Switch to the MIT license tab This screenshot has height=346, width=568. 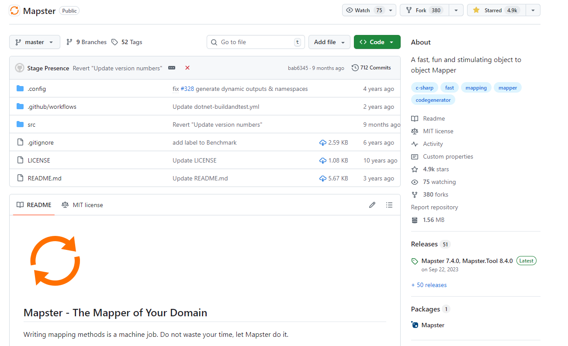point(83,205)
